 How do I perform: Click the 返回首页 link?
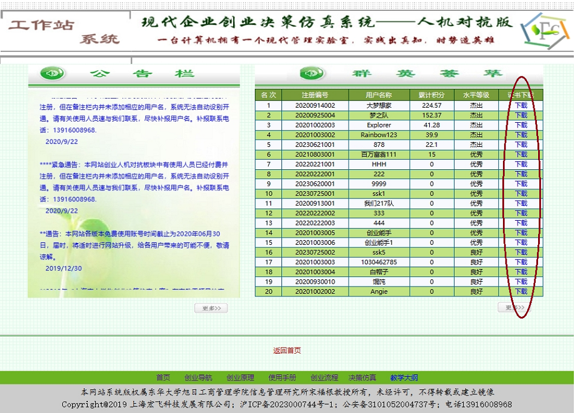click(x=287, y=351)
